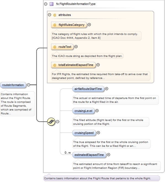Collapse the sequence compositor children
This screenshot has height=182, width=165.
click(x=58, y=122)
